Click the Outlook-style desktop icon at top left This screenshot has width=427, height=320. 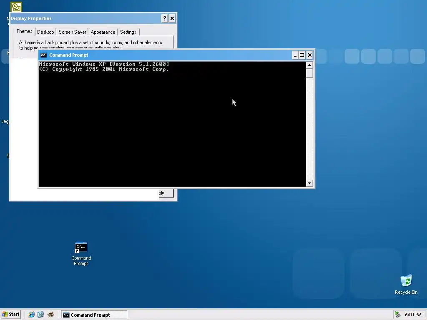[16, 7]
